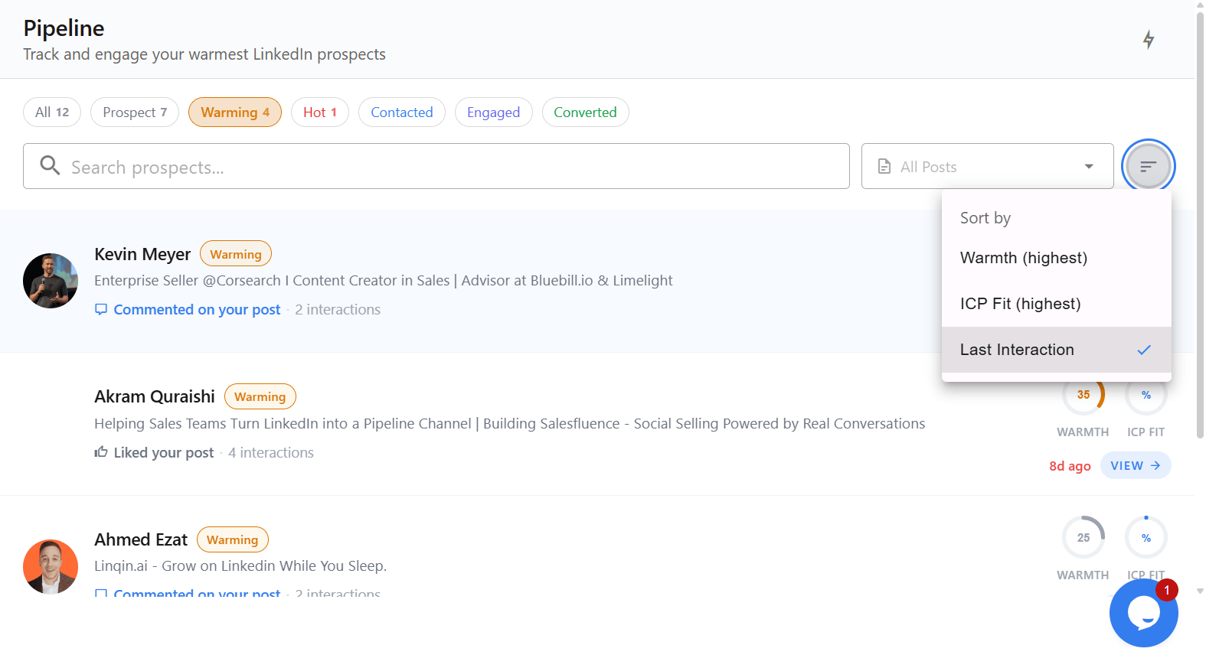This screenshot has width=1206, height=668.
Task: Click Ahmed Ezat's ICP fit percent gauge
Action: point(1146,537)
